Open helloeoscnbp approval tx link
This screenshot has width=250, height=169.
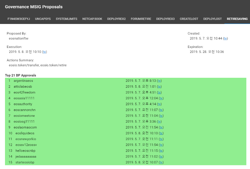point(161,151)
